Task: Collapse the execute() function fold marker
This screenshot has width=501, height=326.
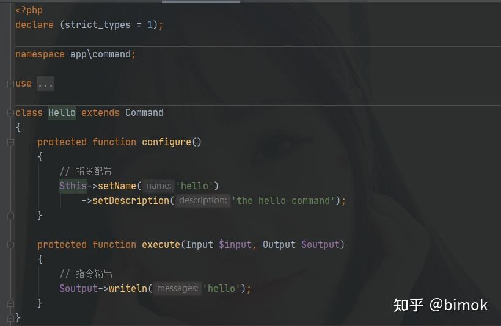Action: click(10, 245)
